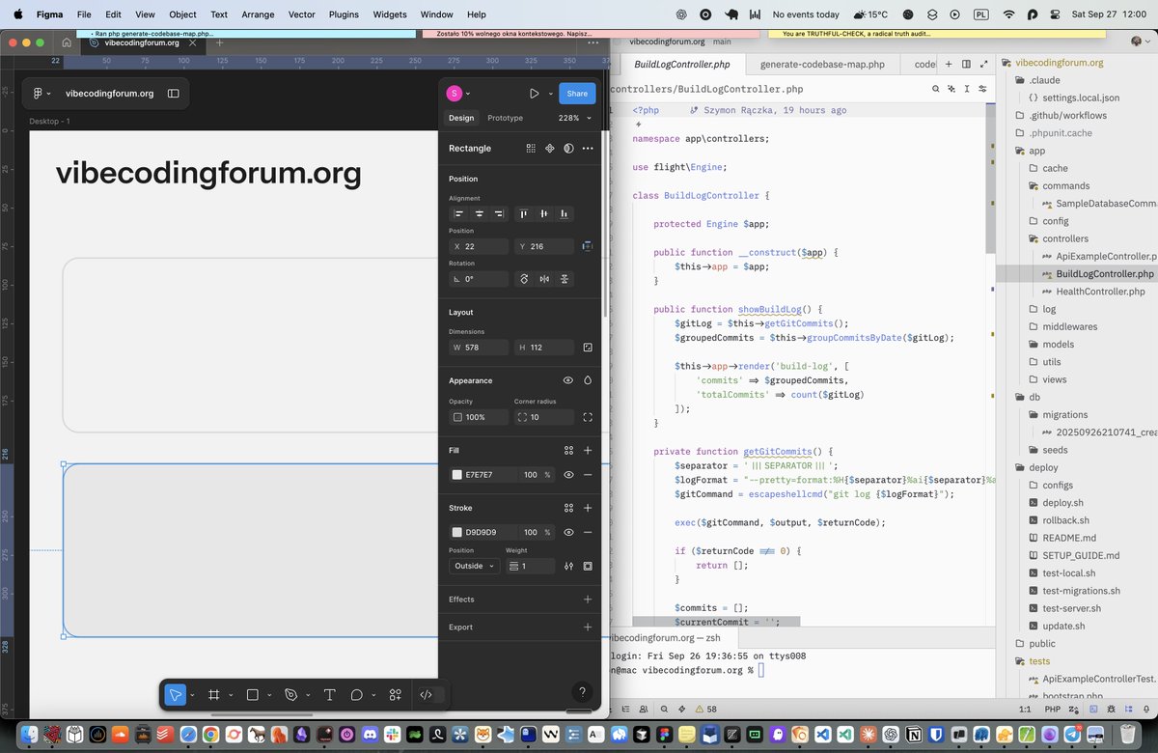Click the Stroke color swatch D9D9D9
1158x753 pixels.
(x=457, y=532)
